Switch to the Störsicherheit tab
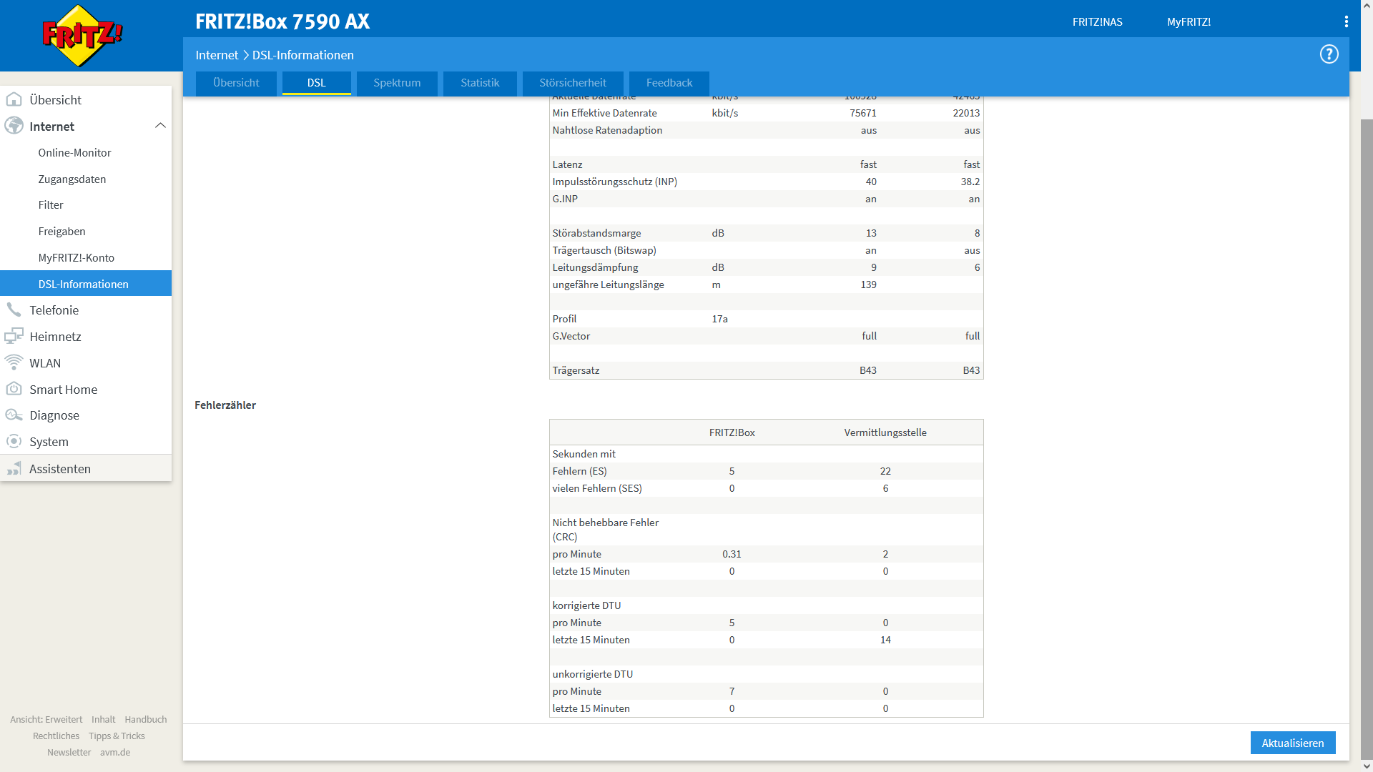Viewport: 1373px width, 772px height. tap(573, 83)
